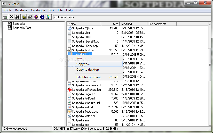The width and height of the screenshot is (213, 133).
Task: Select file Softpedia.cpp at list bottom
Action: 81,124
